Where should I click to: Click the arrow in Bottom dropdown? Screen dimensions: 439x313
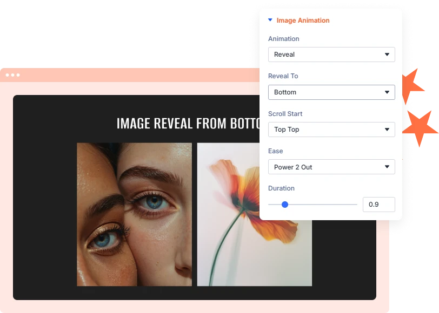click(x=387, y=92)
